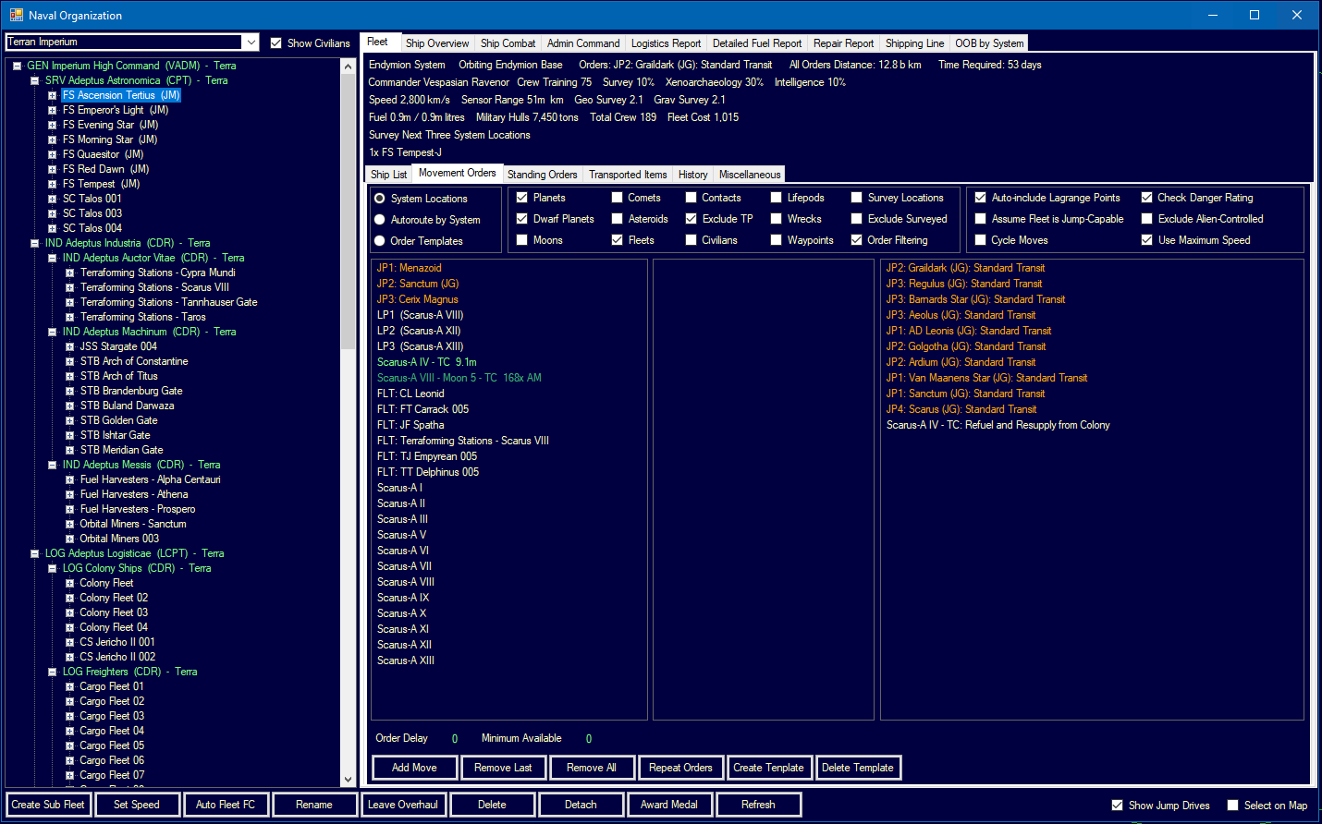Collapse the GEN Imperium High Command node

click(x=17, y=66)
